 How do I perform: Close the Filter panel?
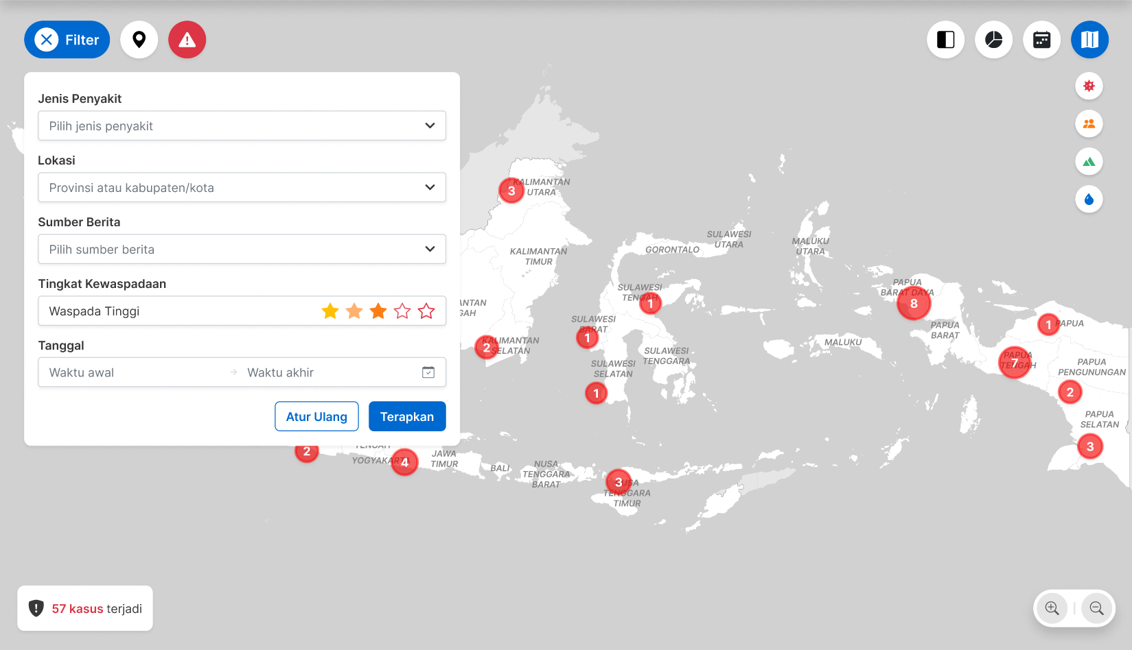click(46, 40)
